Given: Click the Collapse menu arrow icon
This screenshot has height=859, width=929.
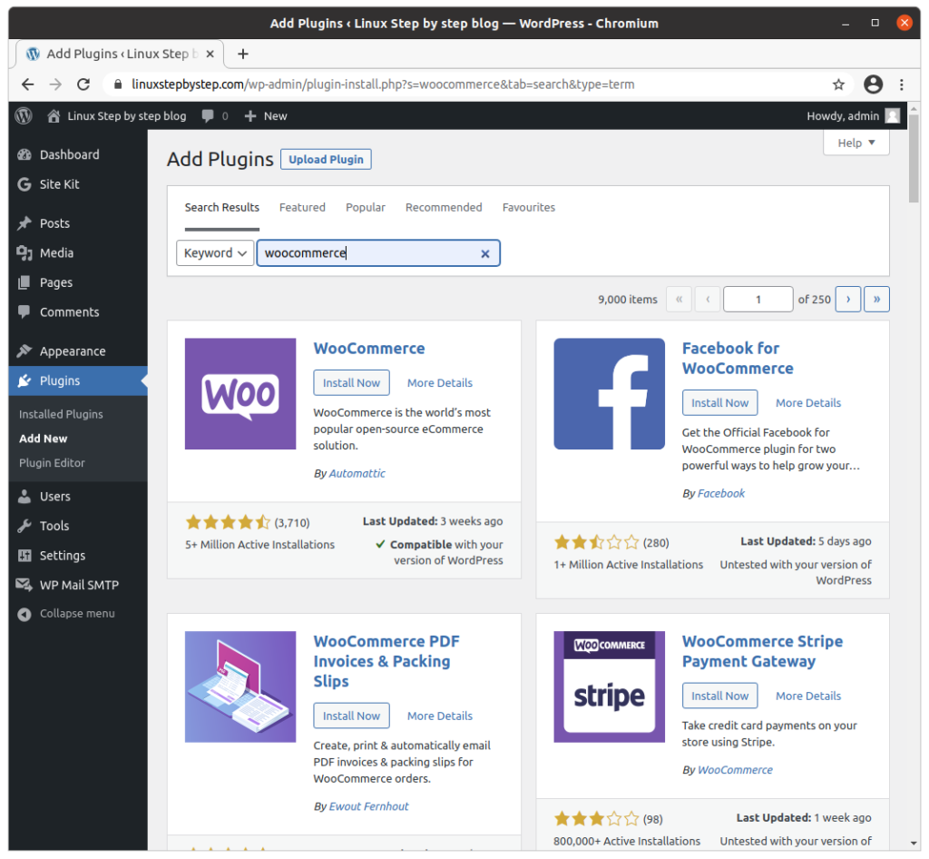Looking at the screenshot, I should 24,614.
